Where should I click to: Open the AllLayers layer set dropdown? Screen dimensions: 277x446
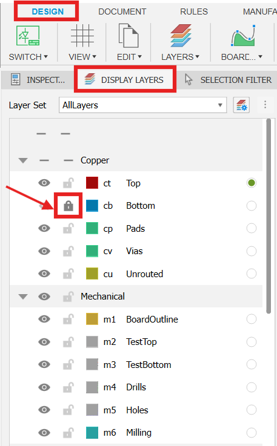(143, 105)
